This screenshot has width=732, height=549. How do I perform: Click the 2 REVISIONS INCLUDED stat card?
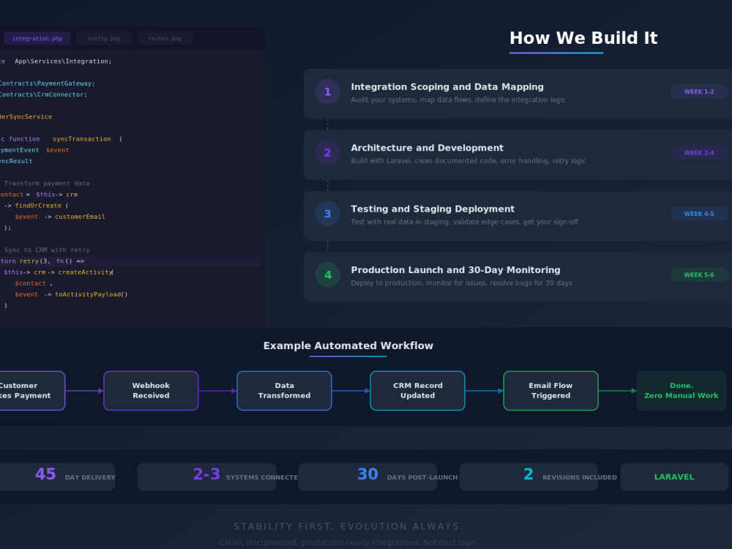pos(529,477)
